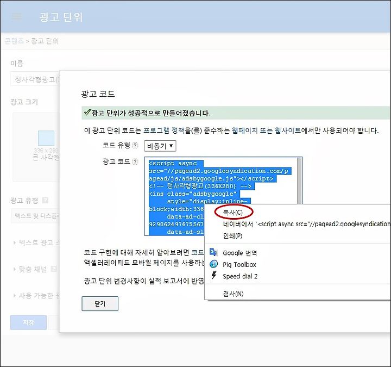Open the hamburger menu in the header

(17, 16)
